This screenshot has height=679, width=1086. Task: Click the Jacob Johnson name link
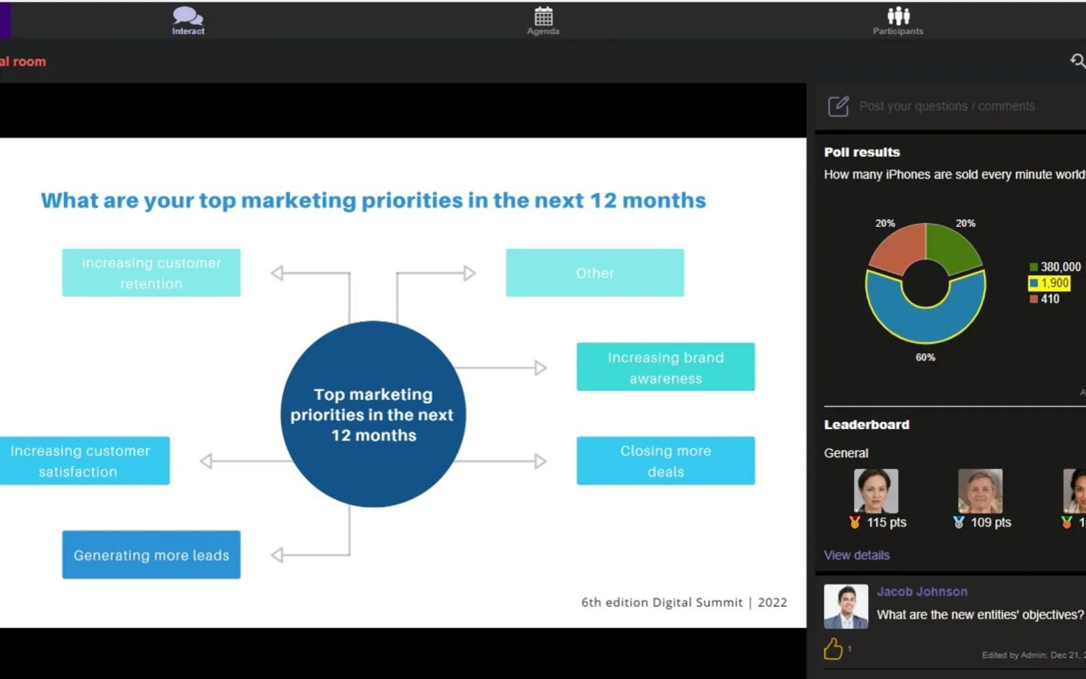[922, 591]
